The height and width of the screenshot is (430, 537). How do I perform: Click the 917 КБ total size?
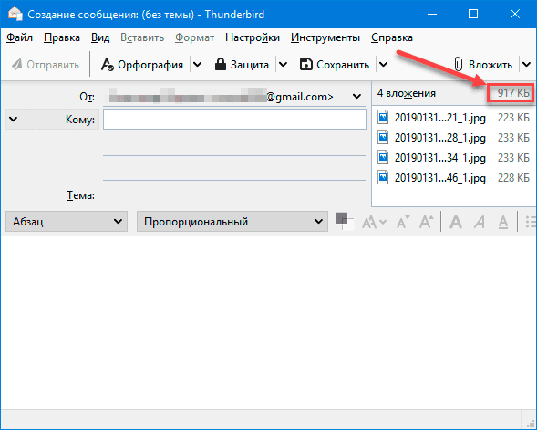513,93
